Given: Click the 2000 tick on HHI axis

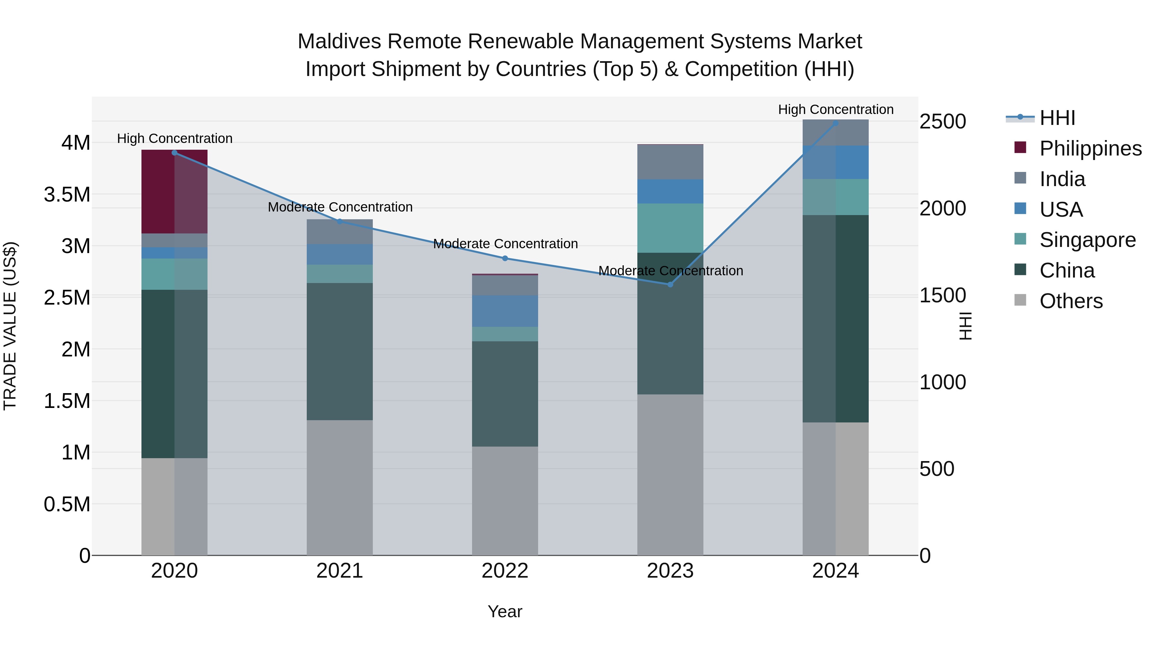Looking at the screenshot, I should [x=943, y=208].
